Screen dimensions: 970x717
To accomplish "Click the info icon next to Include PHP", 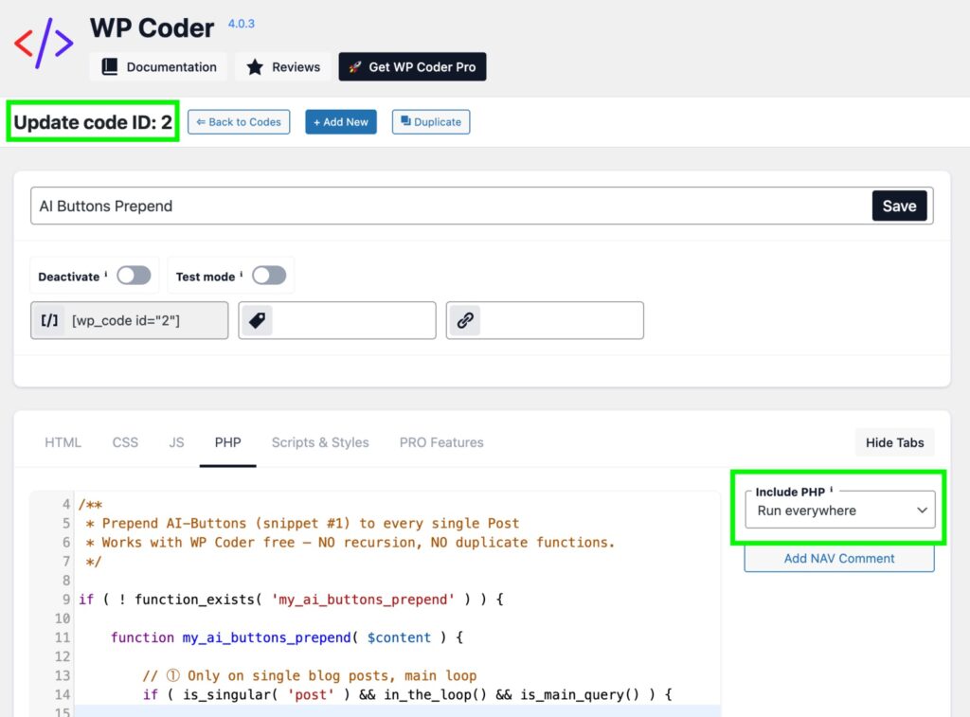I will click(832, 491).
